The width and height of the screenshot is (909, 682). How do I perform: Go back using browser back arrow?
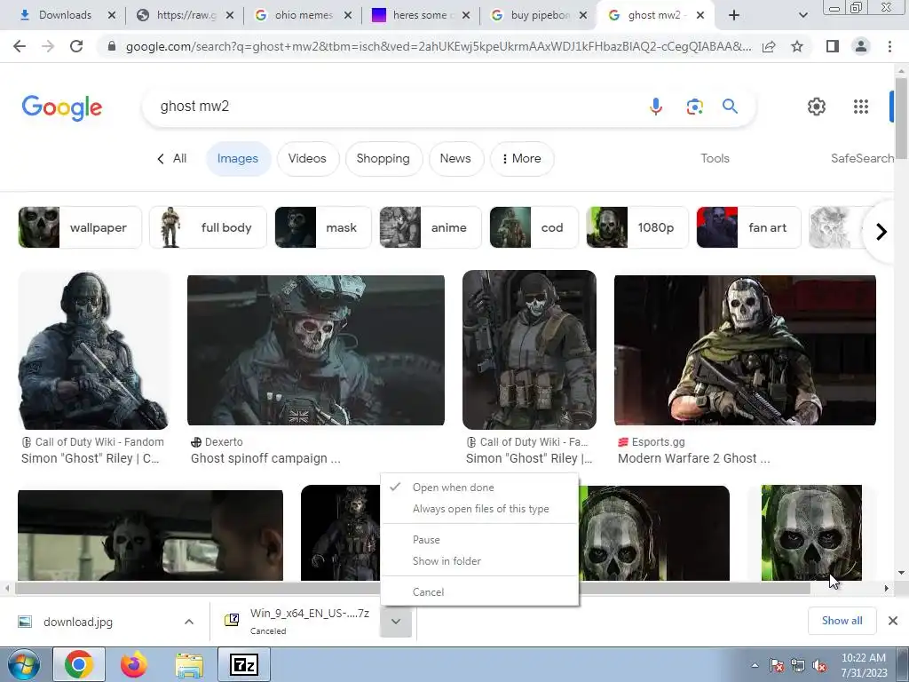(20, 46)
